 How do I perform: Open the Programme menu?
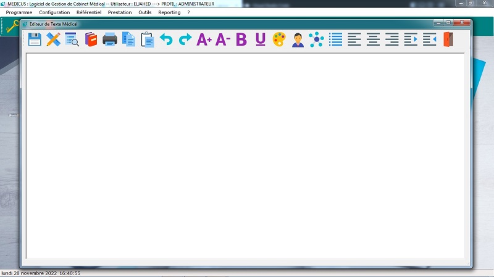point(19,12)
